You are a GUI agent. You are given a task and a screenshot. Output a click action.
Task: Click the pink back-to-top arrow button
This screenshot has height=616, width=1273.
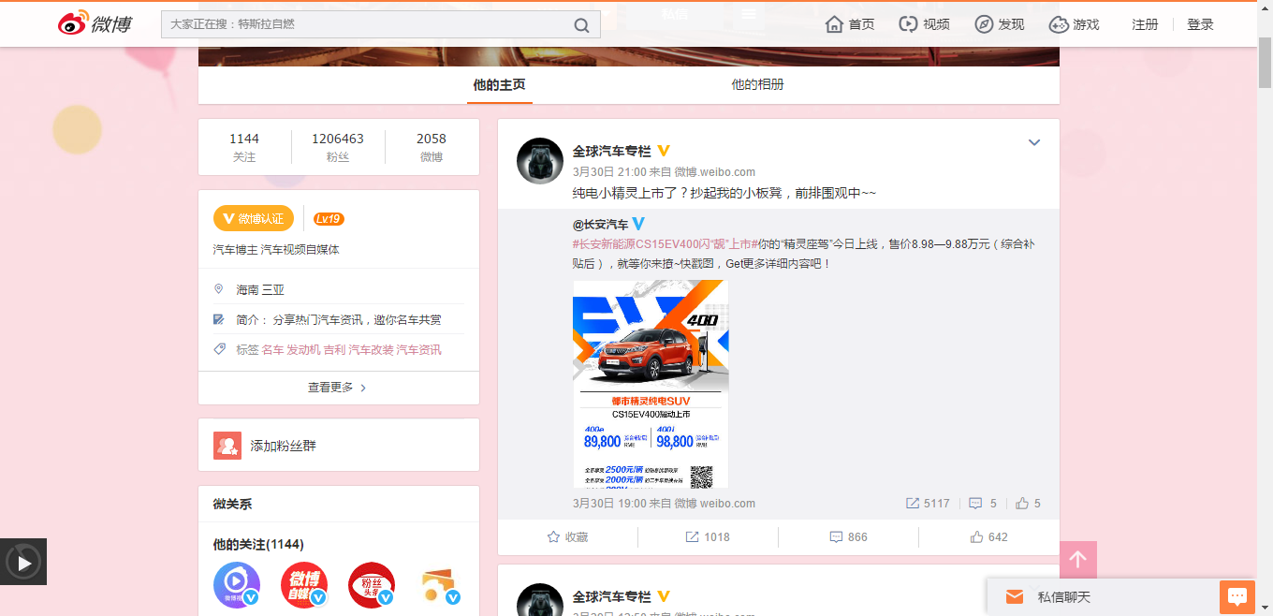pos(1078,560)
